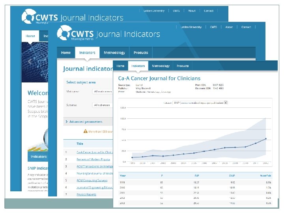The image size is (284, 213).
Task: Open ACM Transactions on Intelligent link
Action: 94,166
